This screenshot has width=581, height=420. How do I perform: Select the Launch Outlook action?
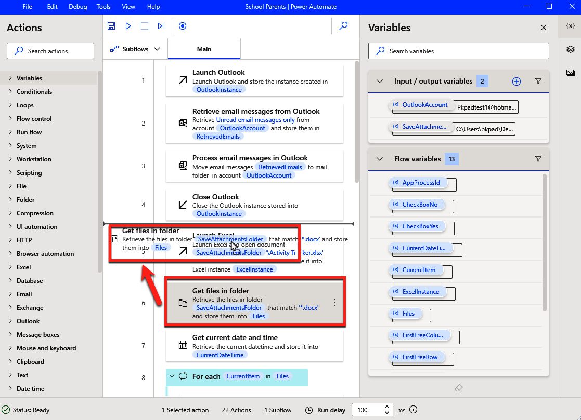tap(254, 80)
